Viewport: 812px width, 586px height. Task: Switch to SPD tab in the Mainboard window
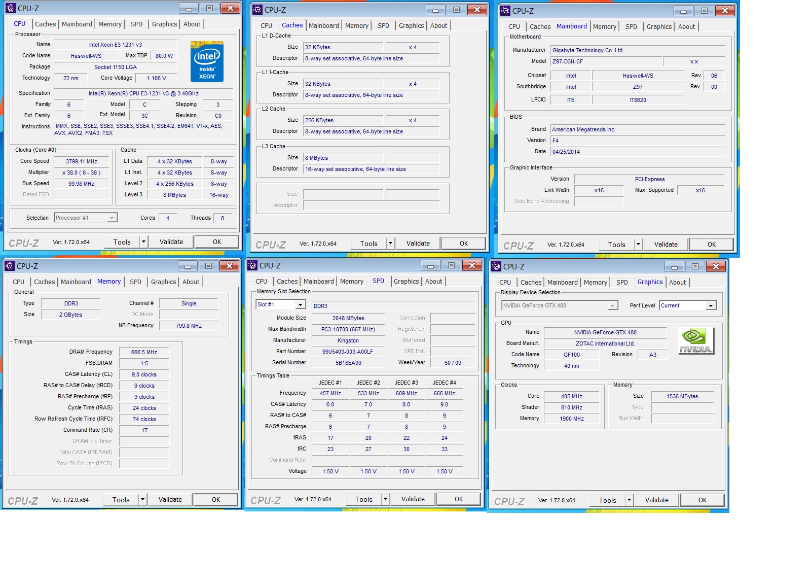tap(631, 26)
